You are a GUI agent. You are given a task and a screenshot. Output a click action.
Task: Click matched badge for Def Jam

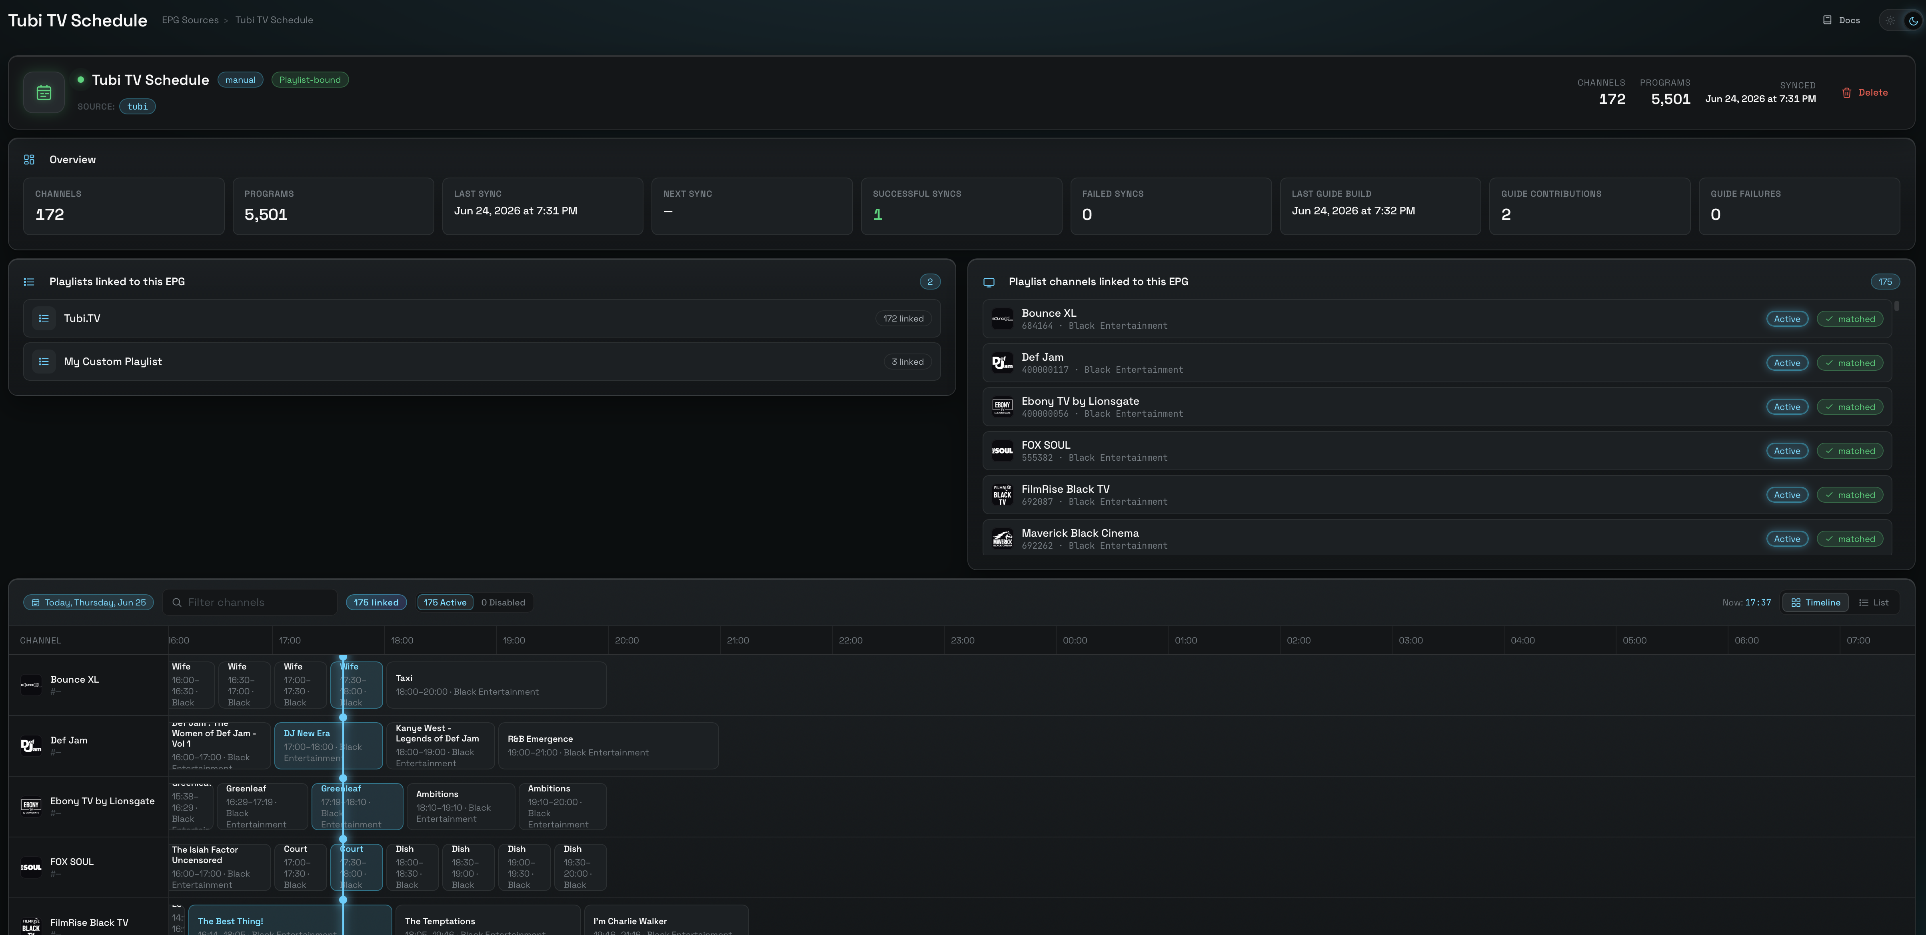(1850, 363)
